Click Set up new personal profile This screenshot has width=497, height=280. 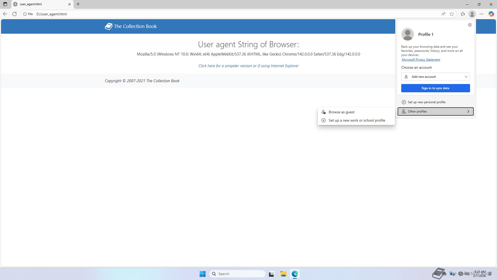(426, 102)
